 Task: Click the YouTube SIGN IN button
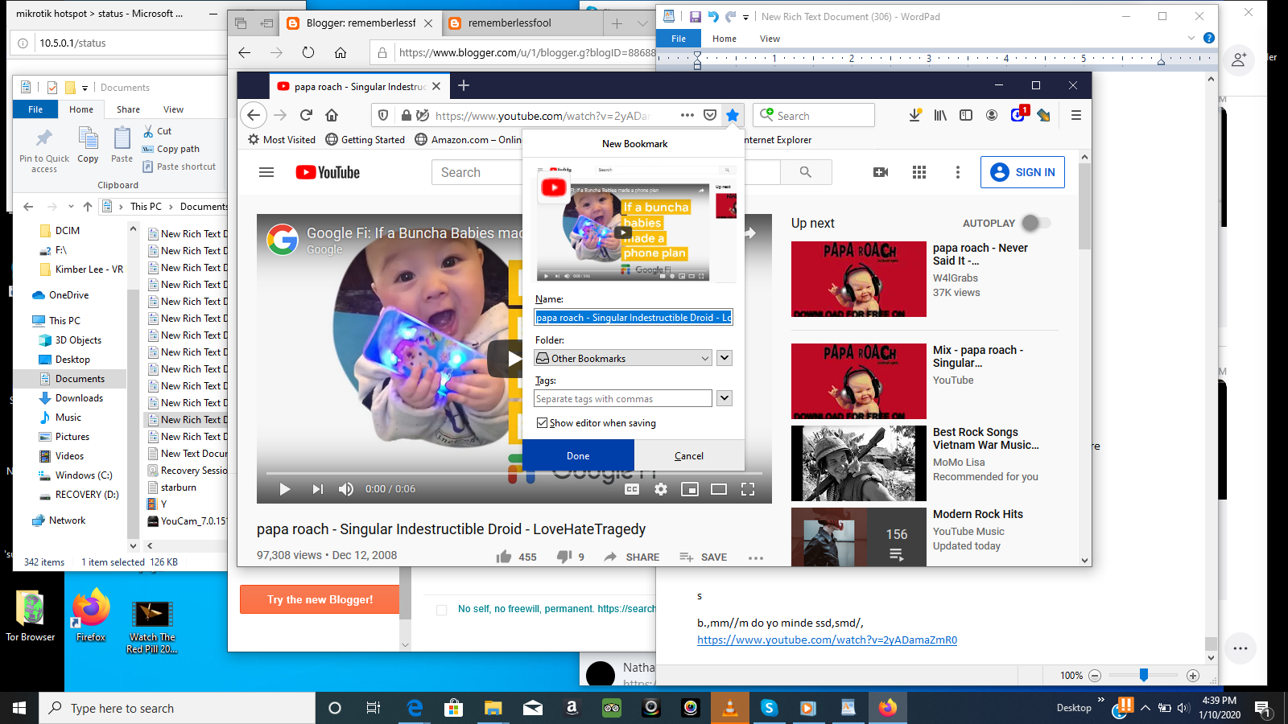[1022, 172]
